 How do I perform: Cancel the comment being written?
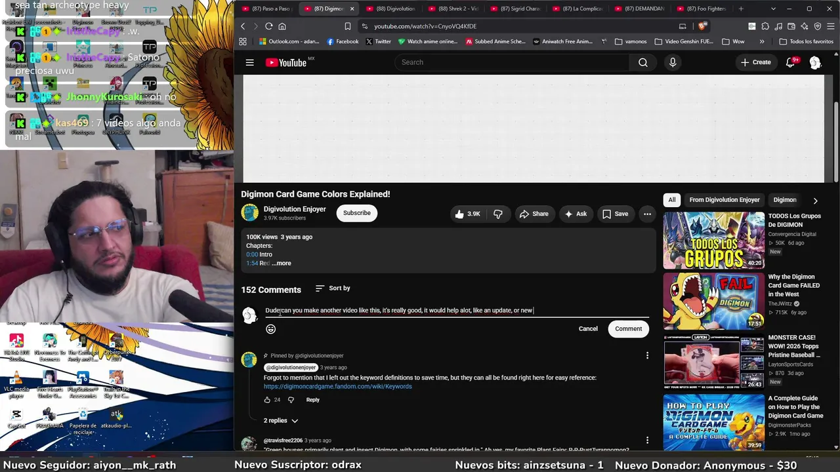[x=588, y=329]
